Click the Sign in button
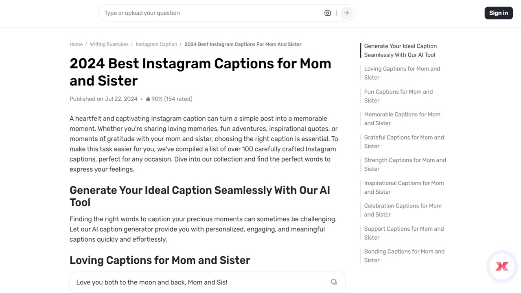521x293 pixels. tap(499, 13)
